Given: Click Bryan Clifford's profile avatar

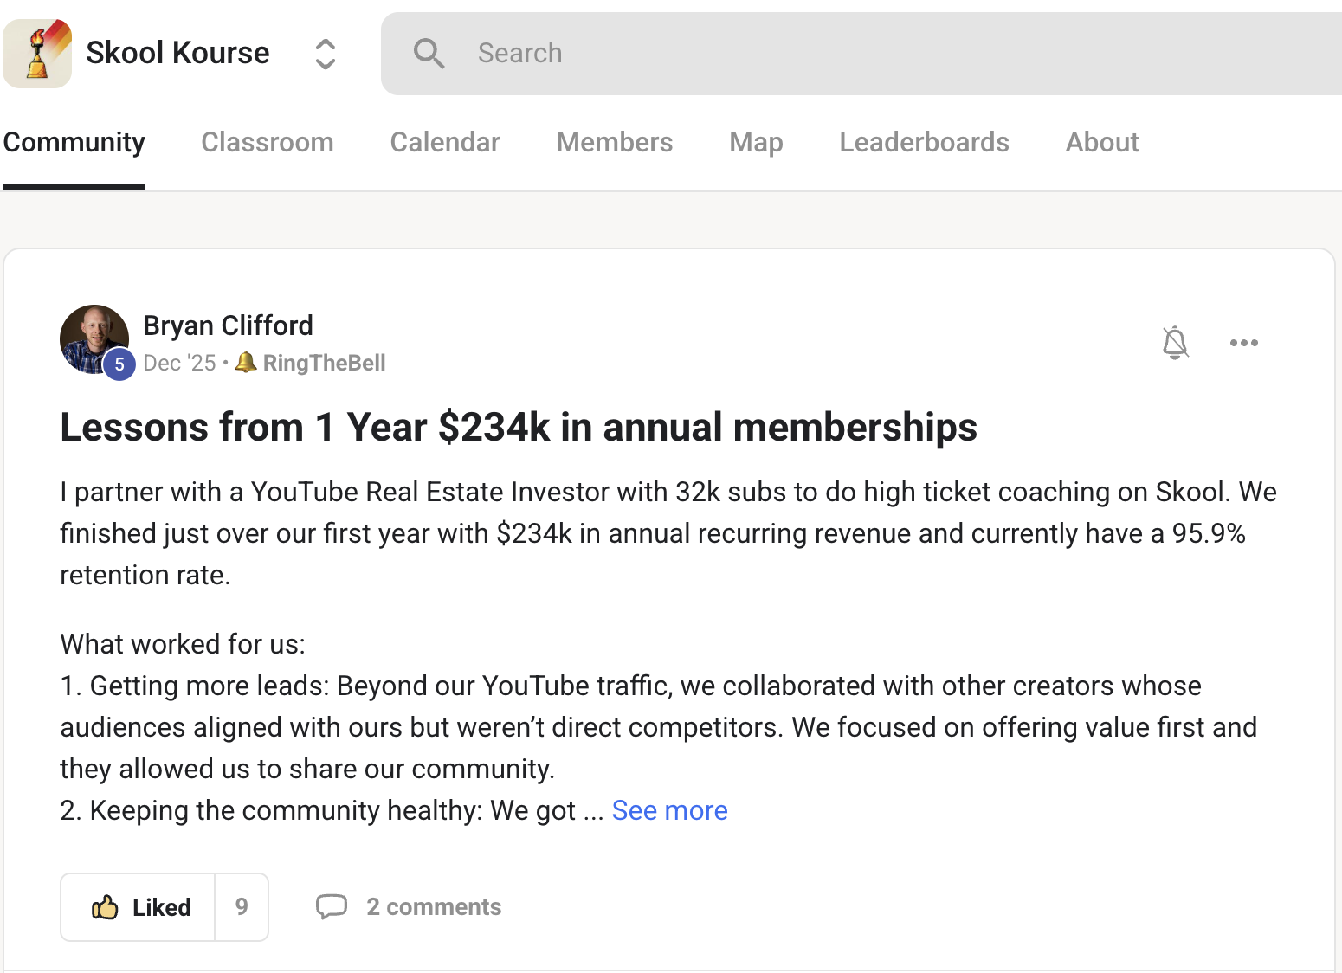Looking at the screenshot, I should [x=94, y=338].
